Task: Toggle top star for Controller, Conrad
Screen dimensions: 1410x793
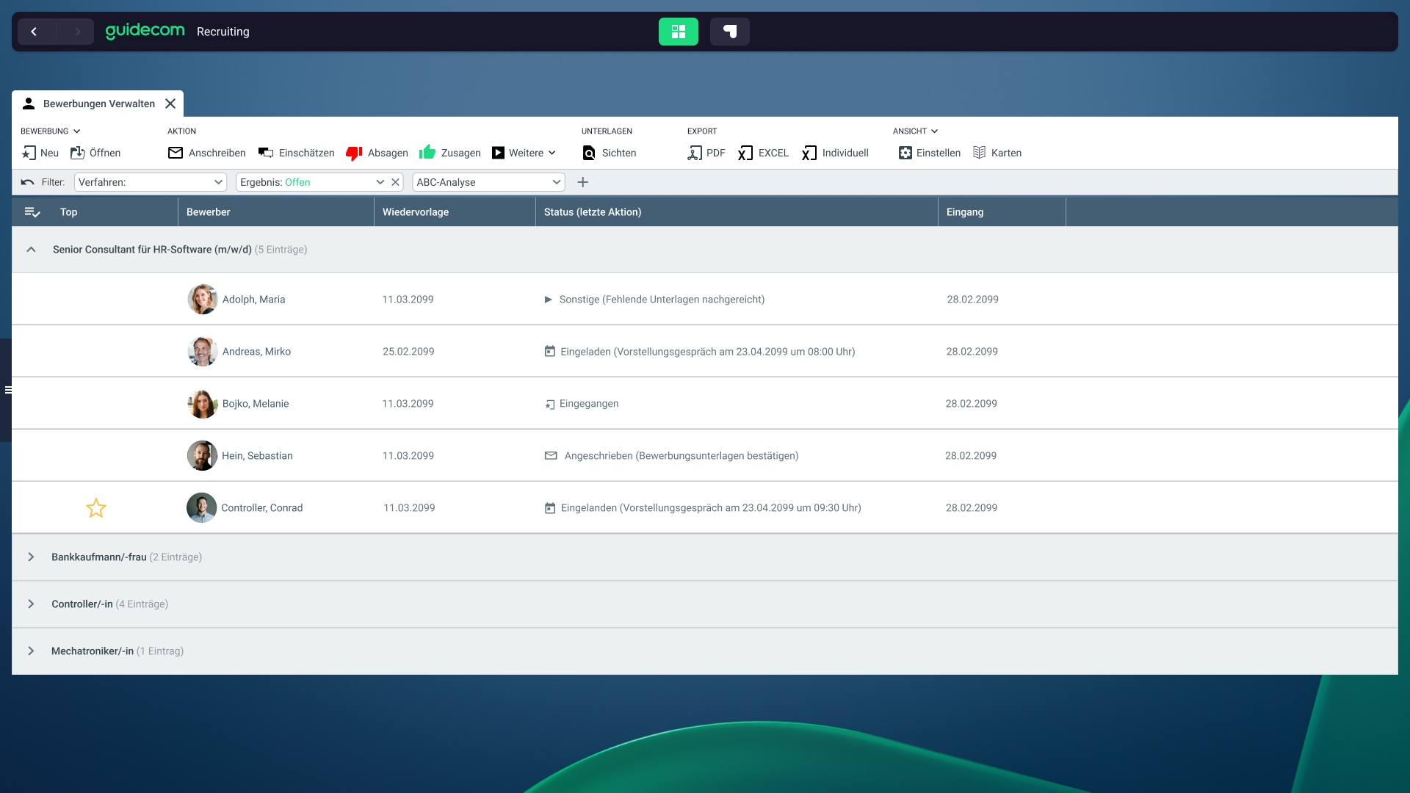Action: coord(96,508)
